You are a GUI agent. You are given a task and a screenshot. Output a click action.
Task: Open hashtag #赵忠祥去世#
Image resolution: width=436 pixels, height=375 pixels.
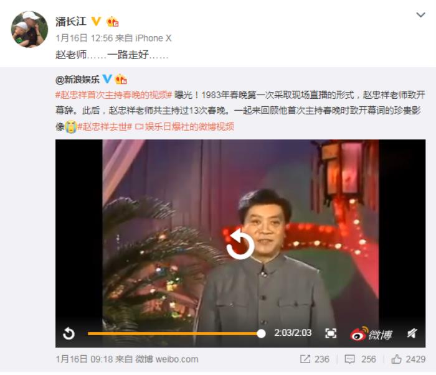[105, 127]
